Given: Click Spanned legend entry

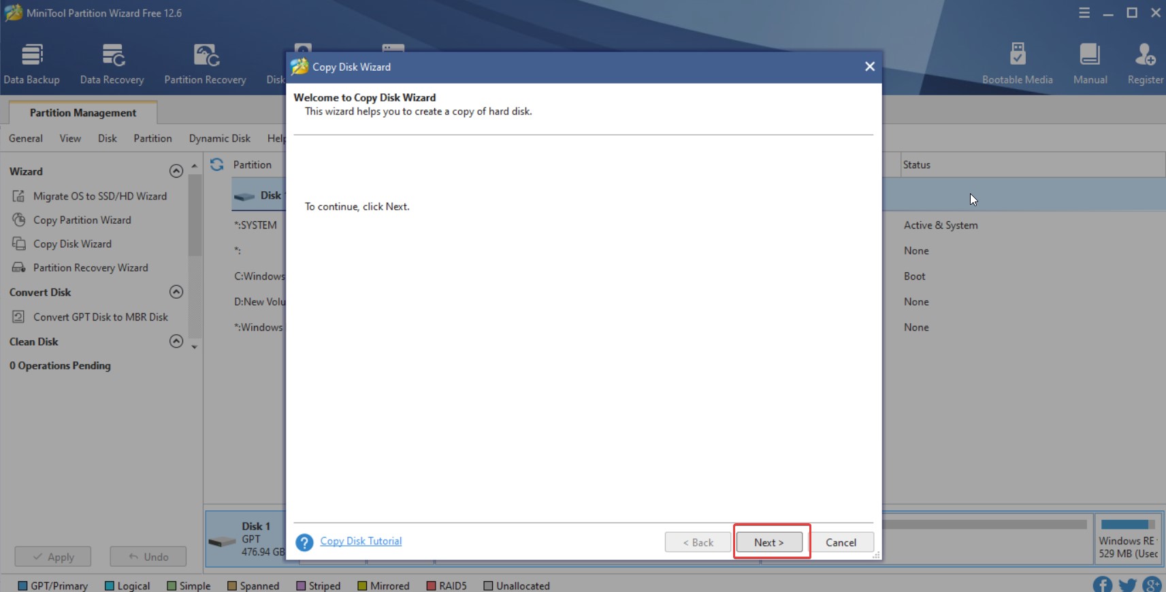Looking at the screenshot, I should click(x=253, y=586).
